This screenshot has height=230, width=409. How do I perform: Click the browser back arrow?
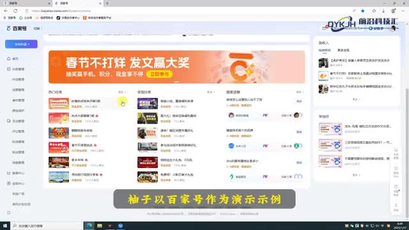point(6,11)
